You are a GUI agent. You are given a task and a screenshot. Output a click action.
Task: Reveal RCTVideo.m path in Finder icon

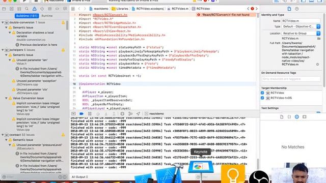coord(317,65)
